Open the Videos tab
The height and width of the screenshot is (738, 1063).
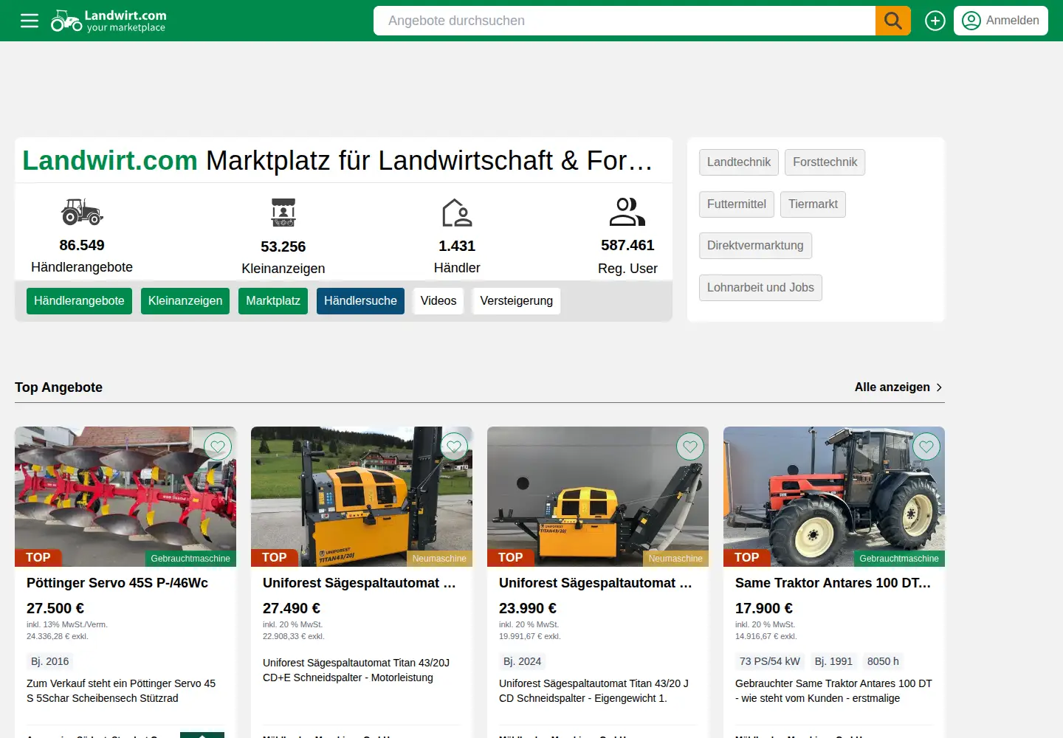(x=438, y=301)
